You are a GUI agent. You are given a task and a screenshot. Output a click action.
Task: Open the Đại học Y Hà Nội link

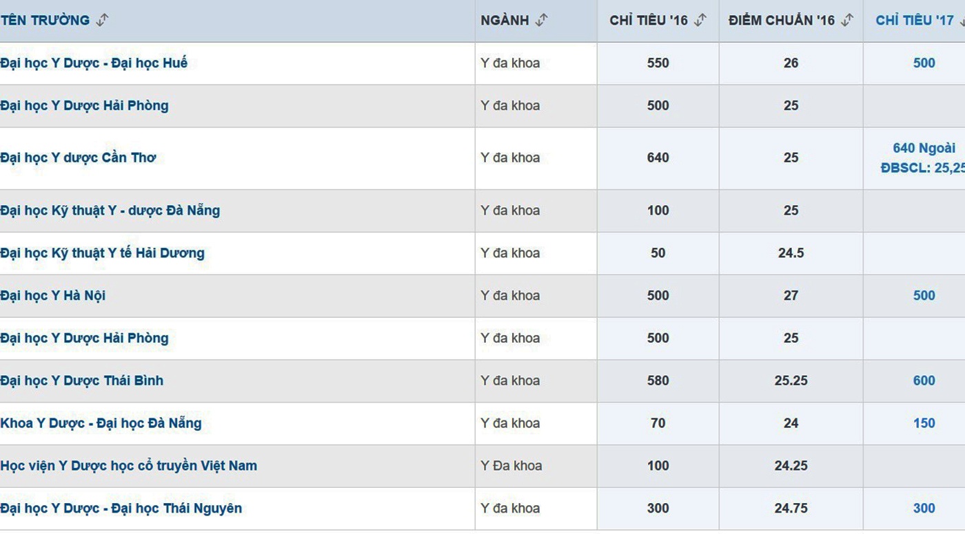53,296
